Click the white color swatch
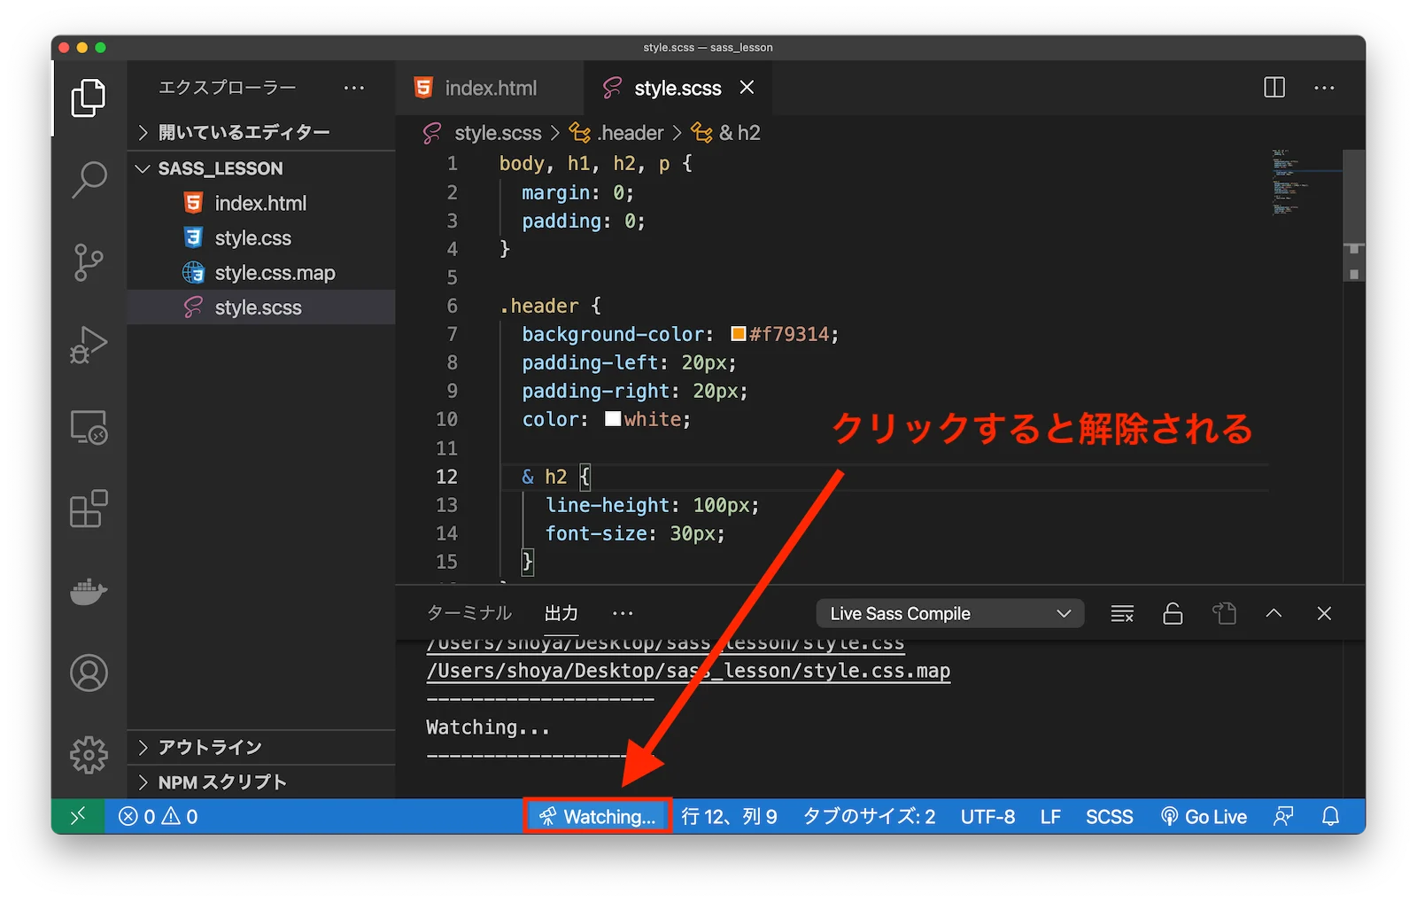Screen dimensions: 1417x902 click(612, 419)
